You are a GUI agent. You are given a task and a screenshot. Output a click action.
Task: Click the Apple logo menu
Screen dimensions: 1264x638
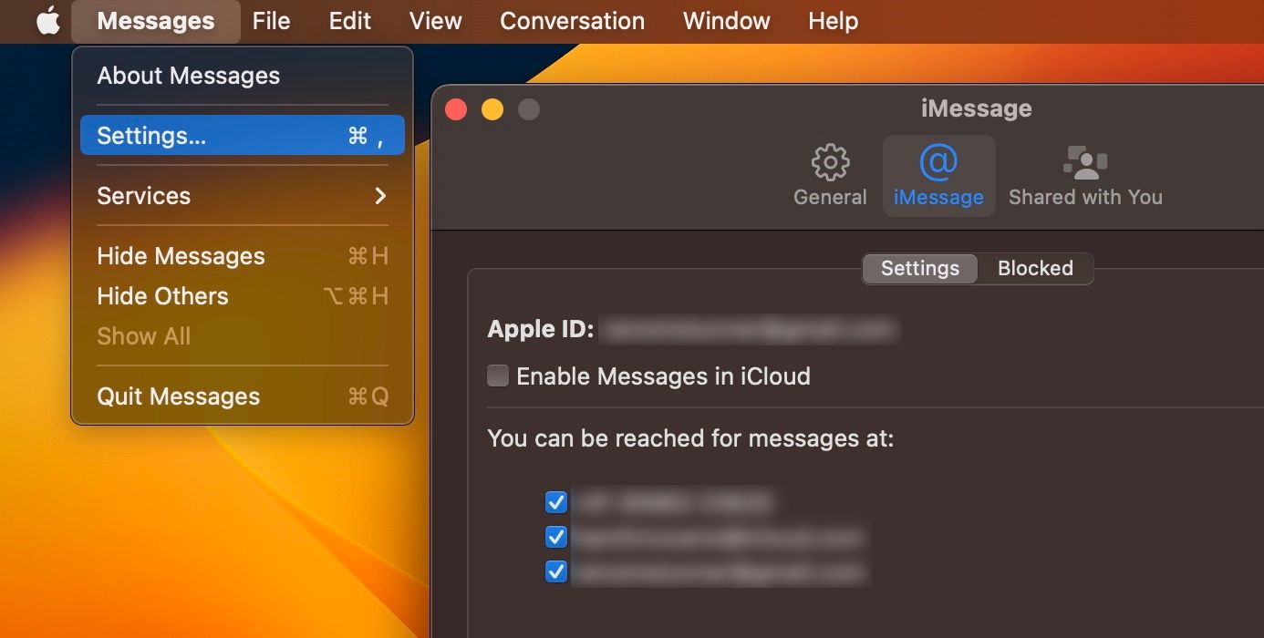coord(47,20)
